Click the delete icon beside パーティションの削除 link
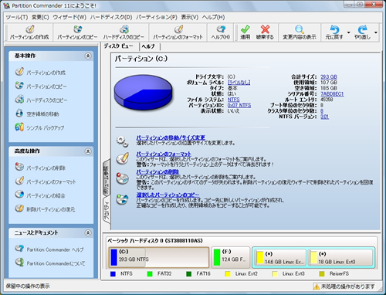 (x=123, y=178)
